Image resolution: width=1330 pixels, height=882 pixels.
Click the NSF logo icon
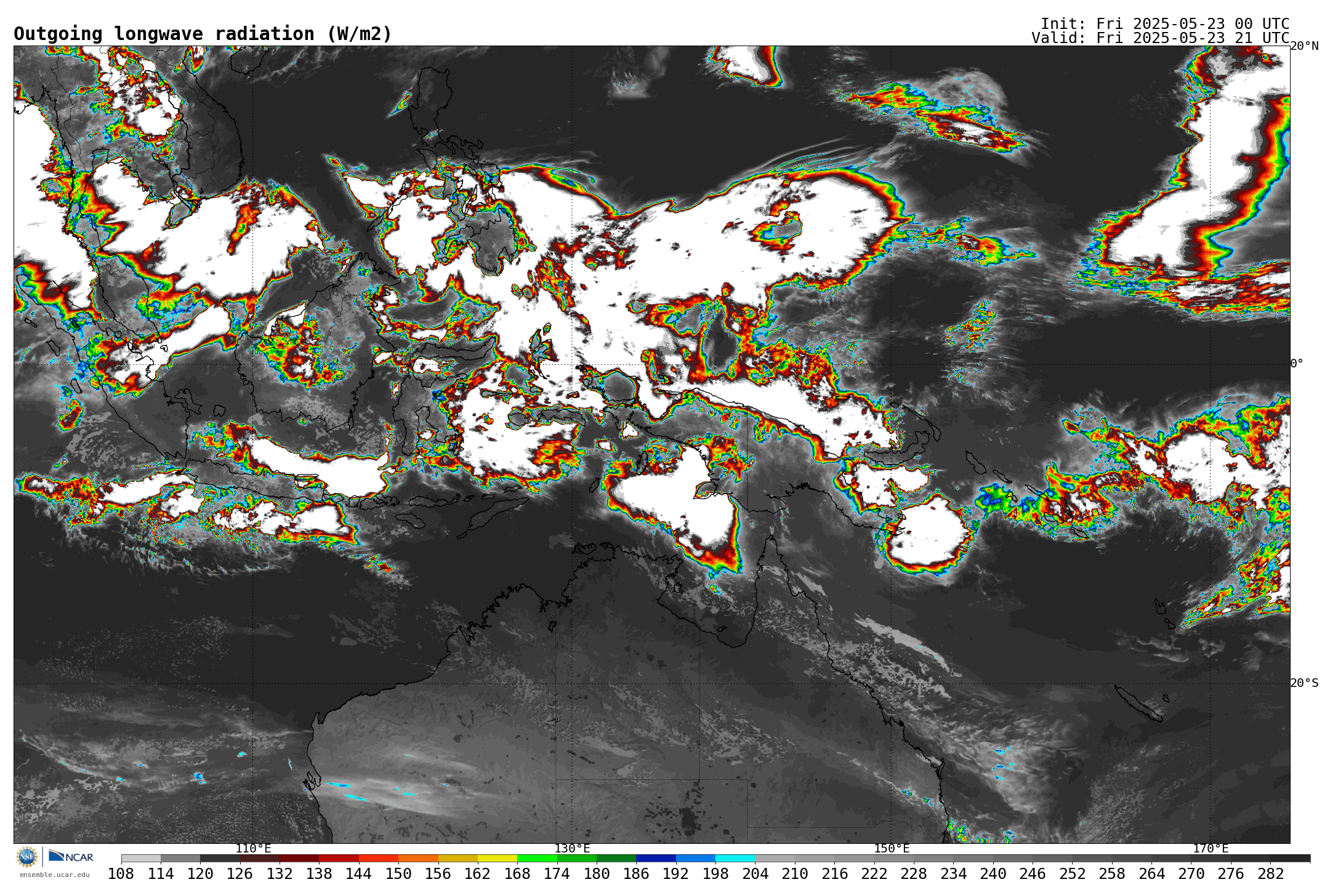click(27, 856)
